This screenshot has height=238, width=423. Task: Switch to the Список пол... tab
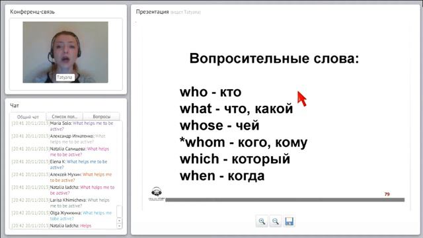(65, 116)
